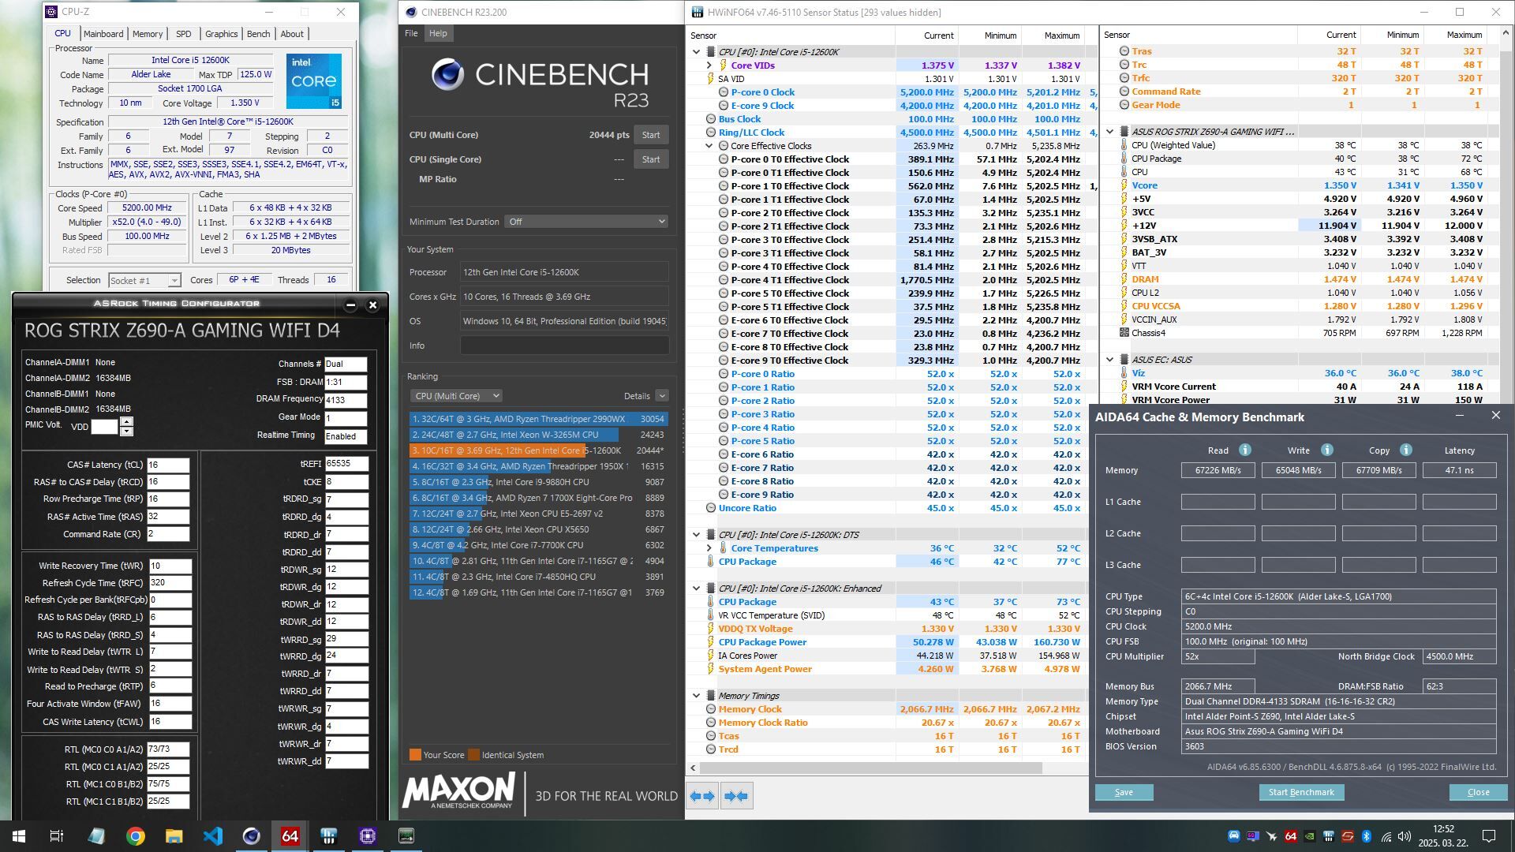Viewport: 1515px width, 852px height.
Task: Collapse the CPU [#0] Intel Core i5-12600K sensor group
Action: 696,52
